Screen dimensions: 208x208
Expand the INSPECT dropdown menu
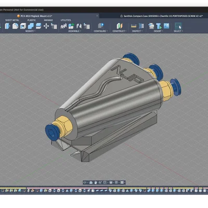point(137,31)
